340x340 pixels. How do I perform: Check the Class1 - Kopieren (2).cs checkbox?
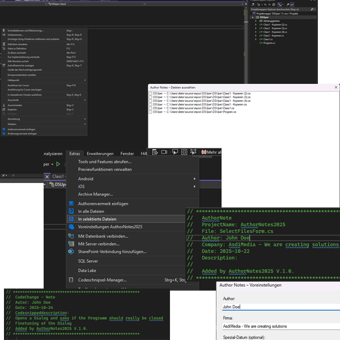pyautogui.click(x=150, y=92)
